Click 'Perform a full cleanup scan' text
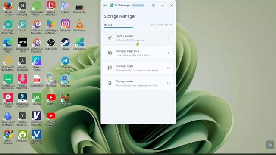 click(x=131, y=40)
